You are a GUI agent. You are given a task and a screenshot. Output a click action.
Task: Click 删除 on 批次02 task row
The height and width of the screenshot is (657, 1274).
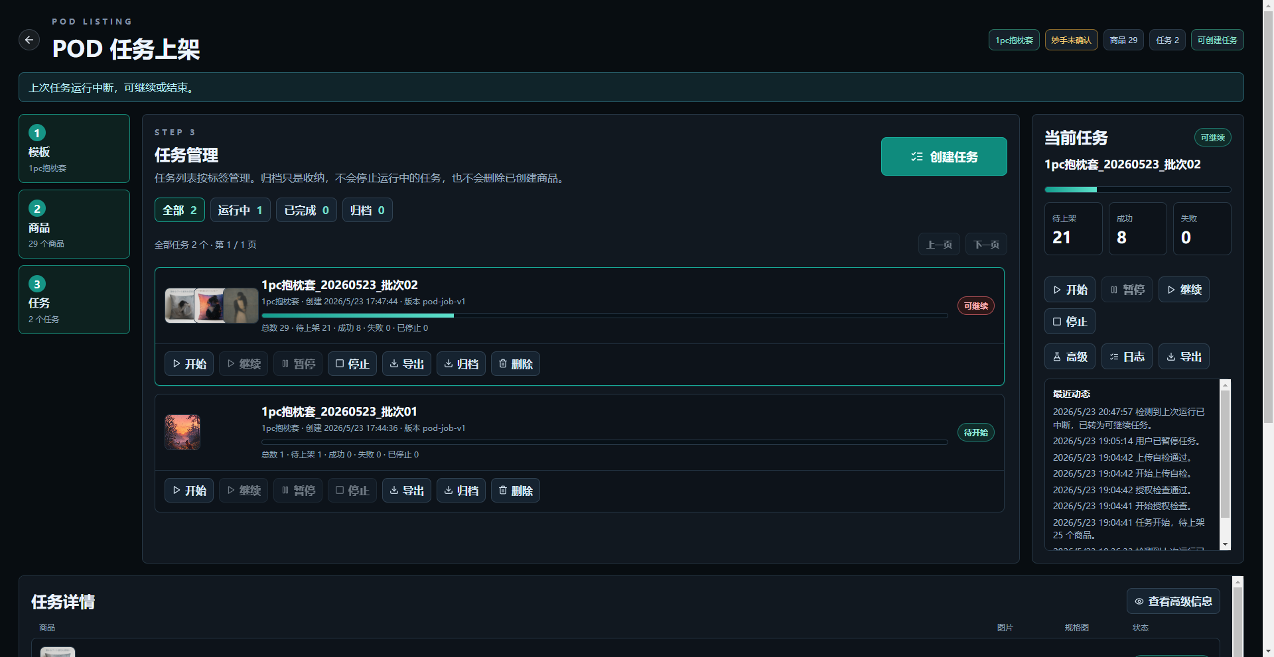coord(516,364)
